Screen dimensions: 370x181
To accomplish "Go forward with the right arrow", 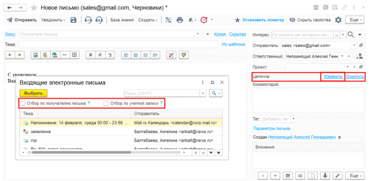I will point(20,8).
